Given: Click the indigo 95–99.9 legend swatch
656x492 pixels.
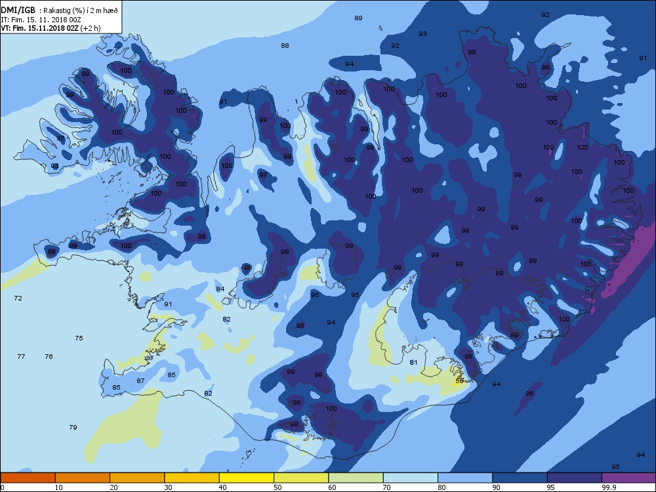Looking at the screenshot, I should 575,478.
